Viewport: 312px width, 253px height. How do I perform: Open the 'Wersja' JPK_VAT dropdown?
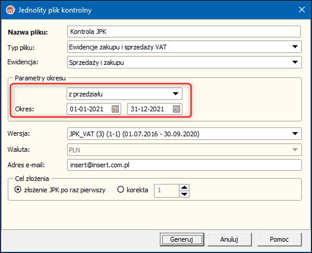tap(295, 133)
